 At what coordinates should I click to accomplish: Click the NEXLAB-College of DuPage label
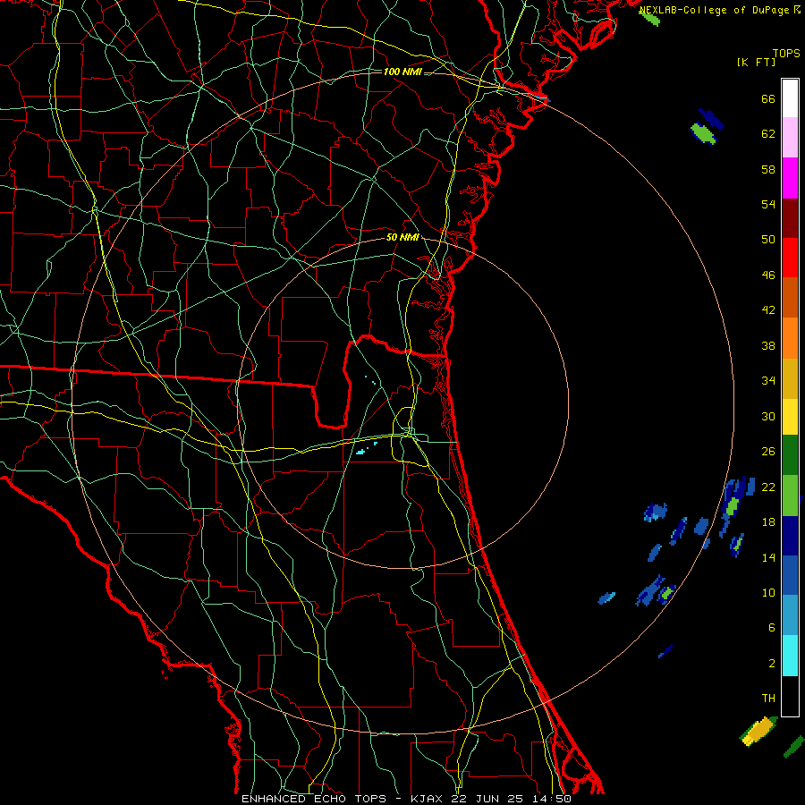[x=714, y=10]
